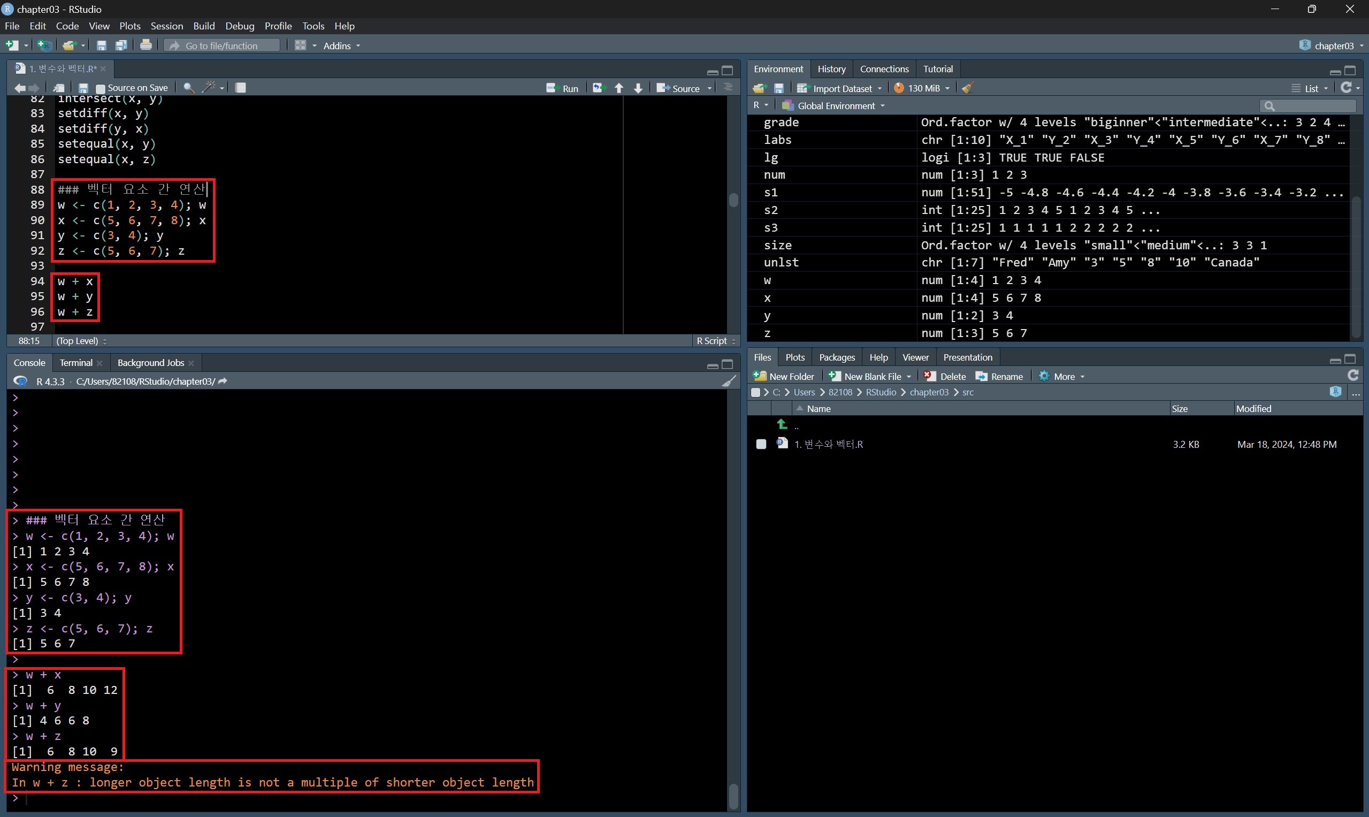
Task: Open the Session menu
Action: pos(166,26)
